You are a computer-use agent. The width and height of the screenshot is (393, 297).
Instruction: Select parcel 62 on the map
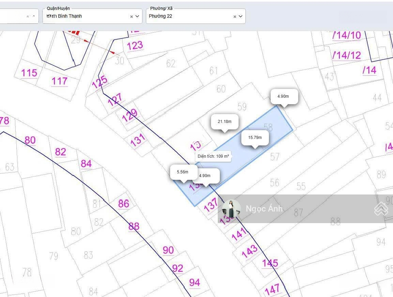click(x=171, y=63)
